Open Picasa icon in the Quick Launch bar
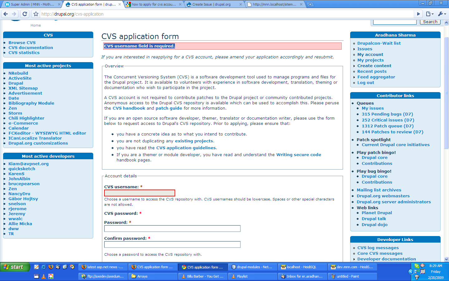The image size is (449, 281). click(51, 276)
